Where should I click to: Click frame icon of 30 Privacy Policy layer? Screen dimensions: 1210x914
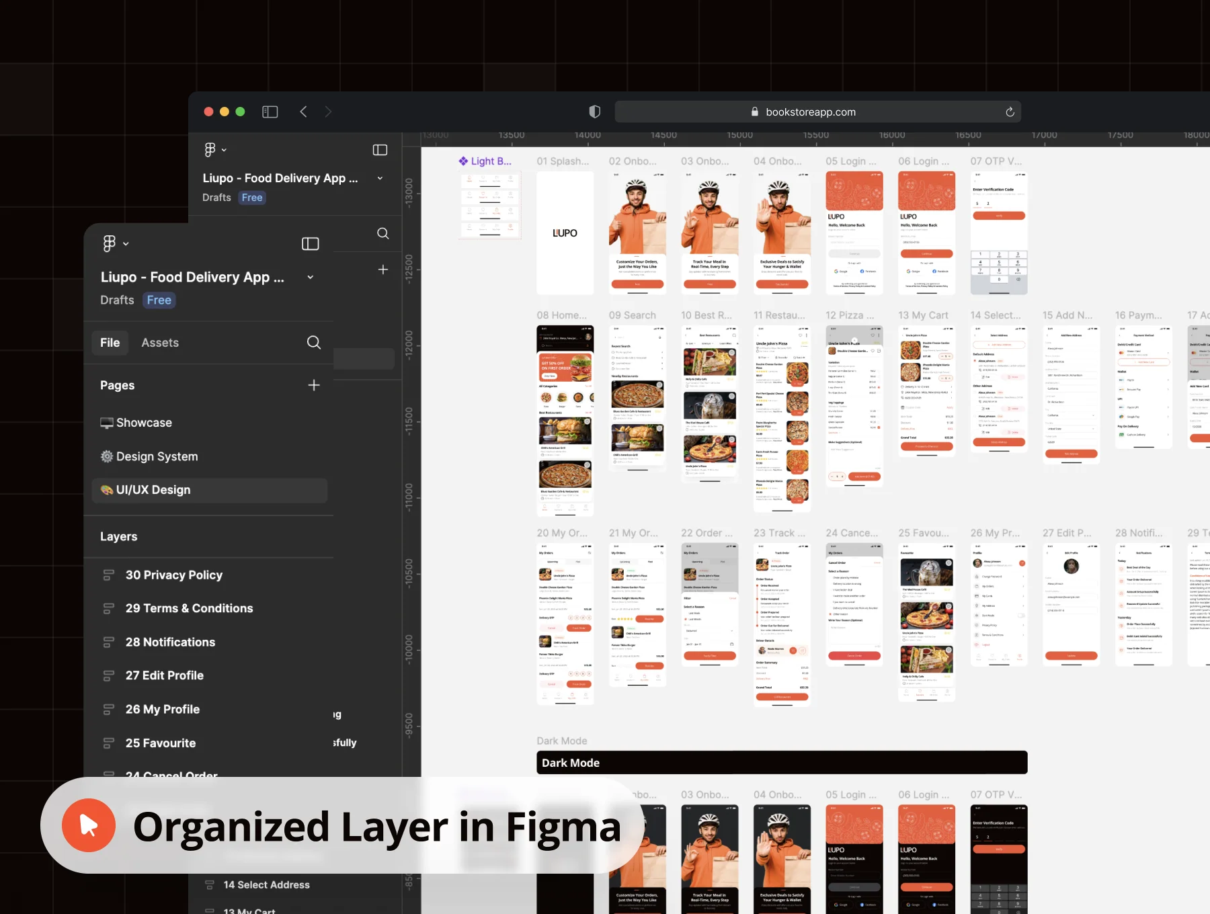pyautogui.click(x=108, y=575)
